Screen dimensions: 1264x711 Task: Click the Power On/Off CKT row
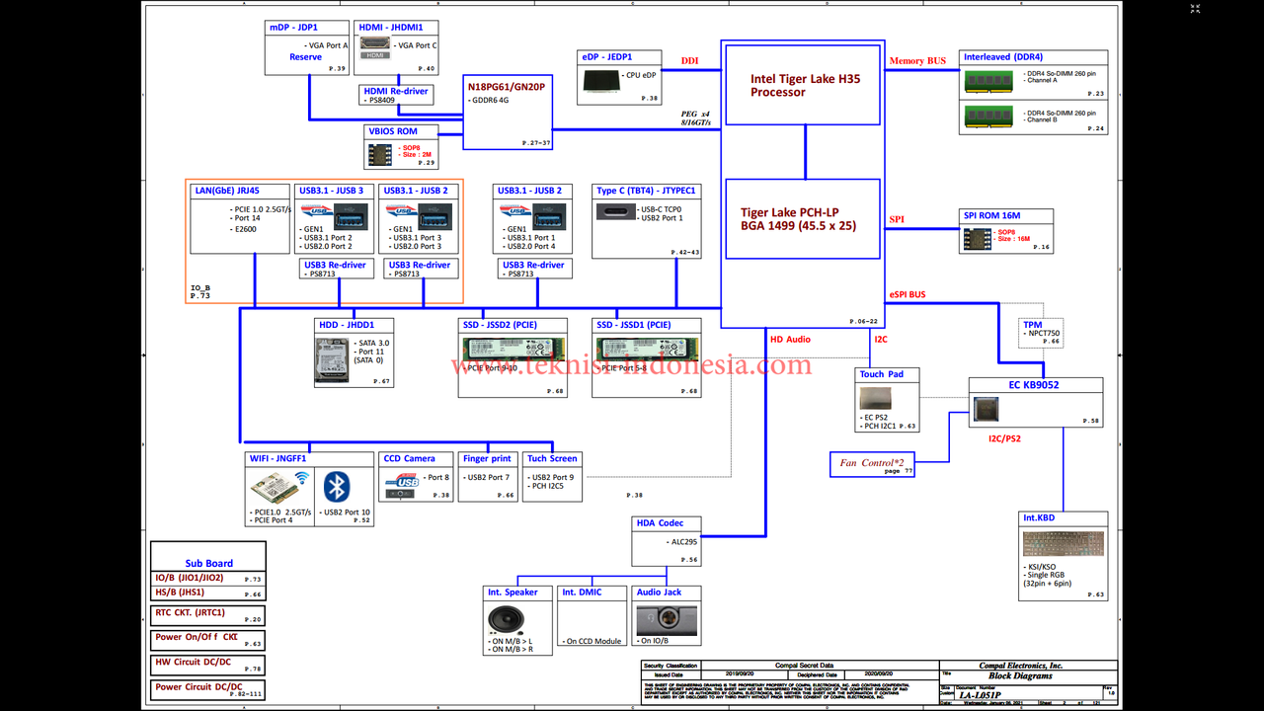click(x=208, y=639)
